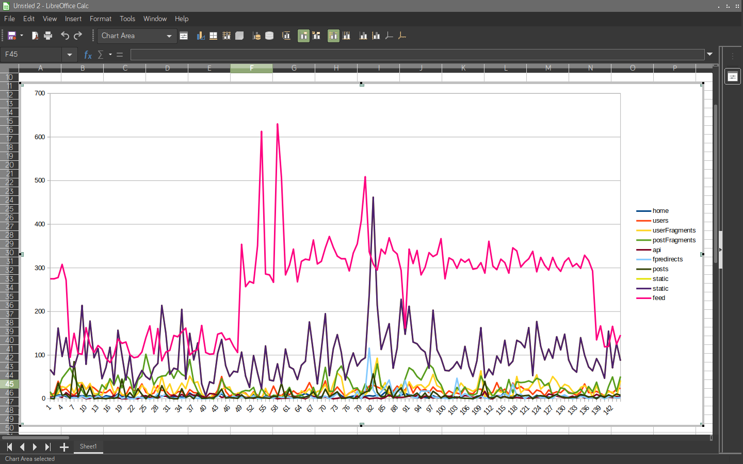Open the Chart Area element dropdown
743x464 pixels.
pyautogui.click(x=169, y=36)
